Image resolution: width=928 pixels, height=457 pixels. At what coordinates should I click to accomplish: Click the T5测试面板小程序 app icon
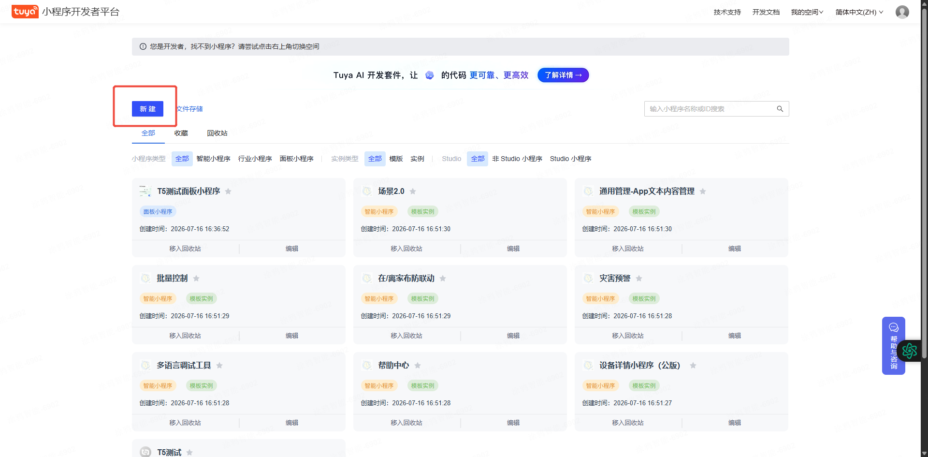point(145,191)
